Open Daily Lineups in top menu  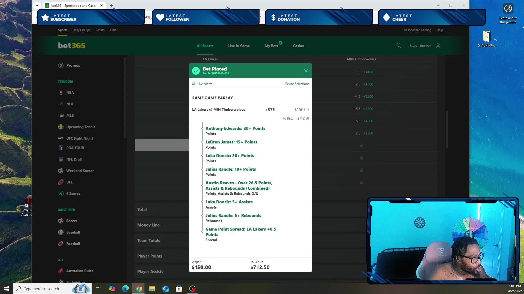coord(81,30)
